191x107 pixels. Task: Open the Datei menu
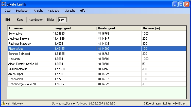8,11
